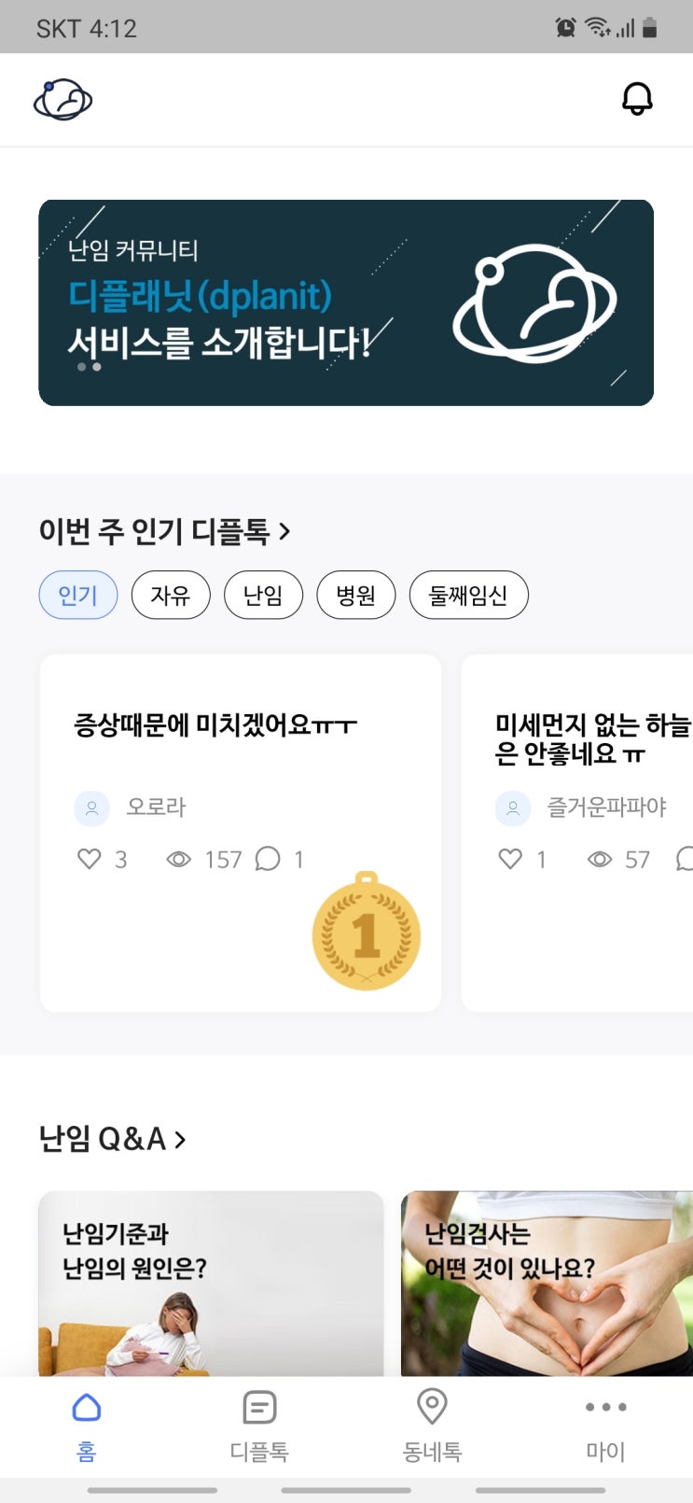Image resolution: width=693 pixels, height=1503 pixels.
Task: Tap the heart icon on 오로라's post
Action: pyautogui.click(x=90, y=859)
